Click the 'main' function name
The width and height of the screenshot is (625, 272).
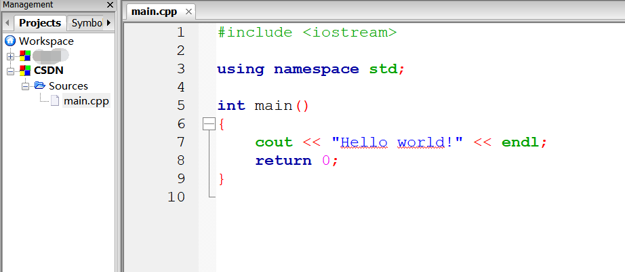(273, 106)
